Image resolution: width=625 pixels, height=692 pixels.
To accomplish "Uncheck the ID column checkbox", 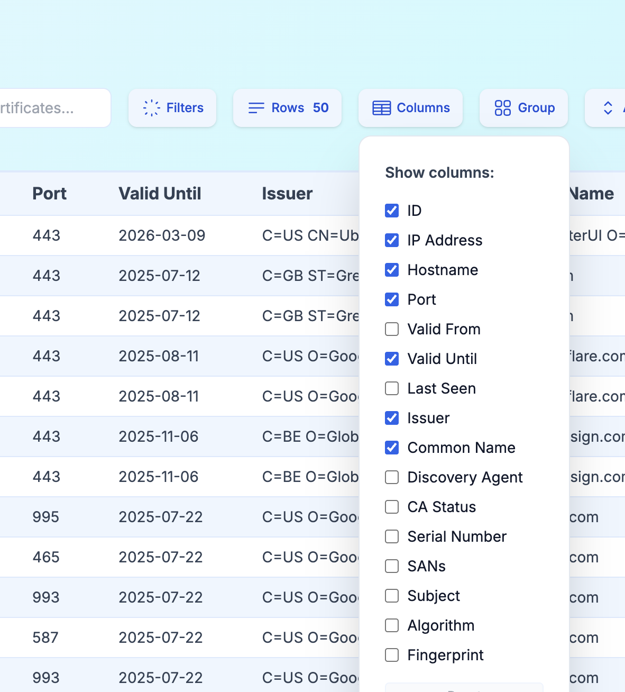I will [392, 211].
